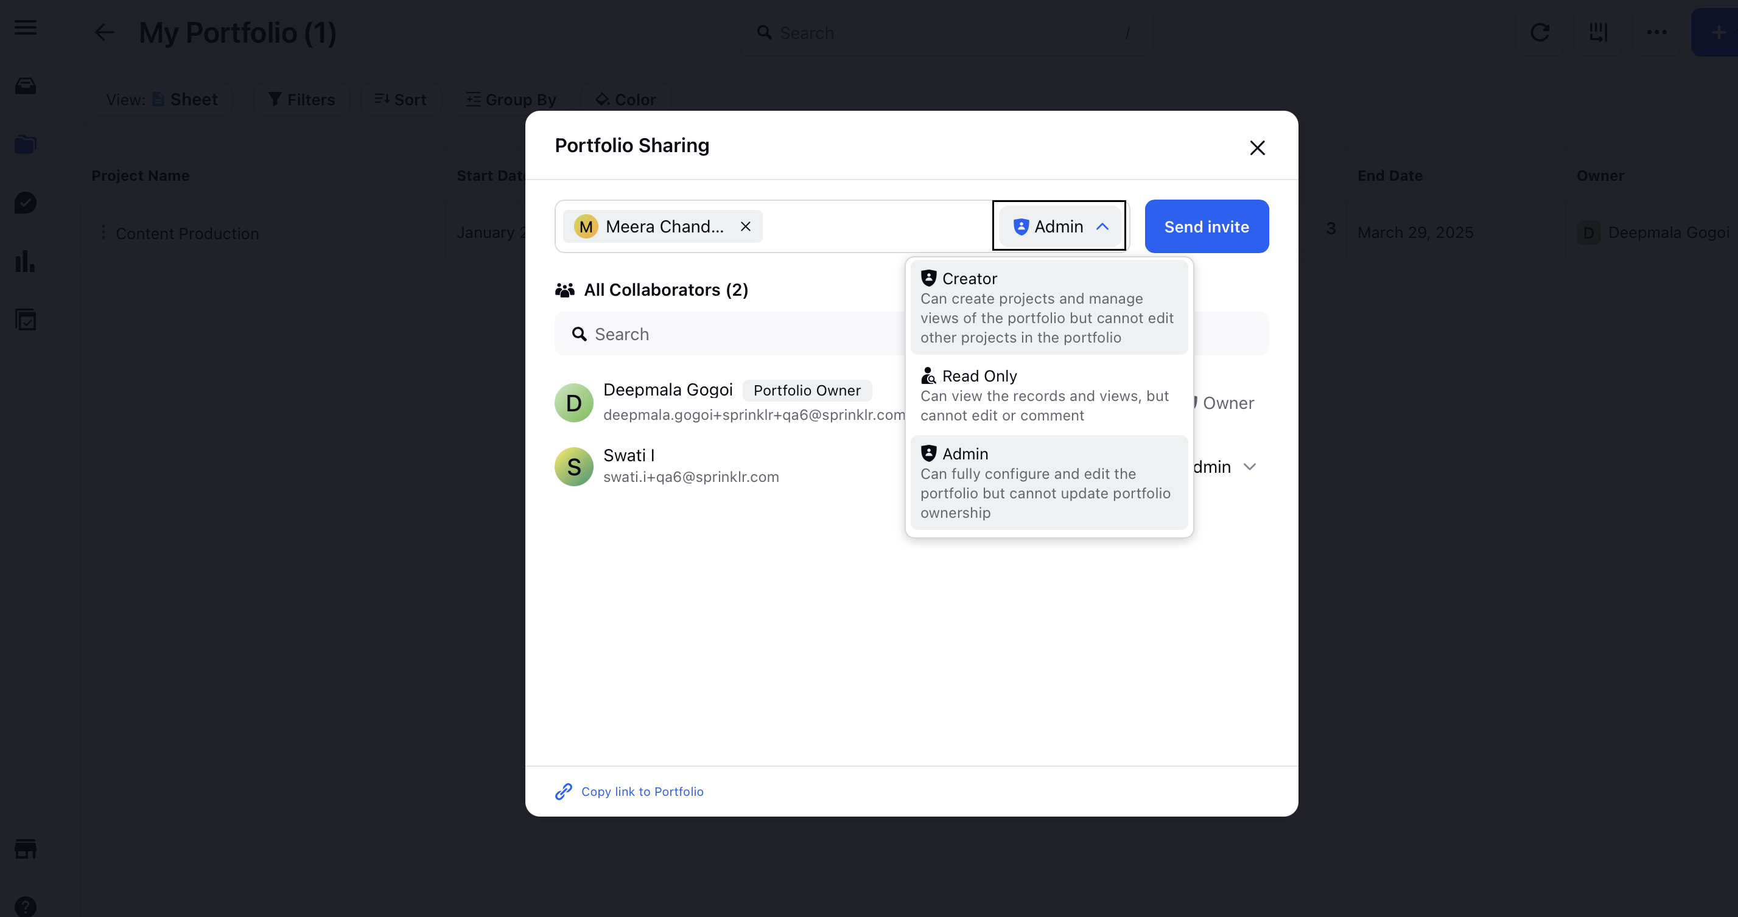Click the All Collaborators people icon
The height and width of the screenshot is (917, 1738).
[565, 290]
